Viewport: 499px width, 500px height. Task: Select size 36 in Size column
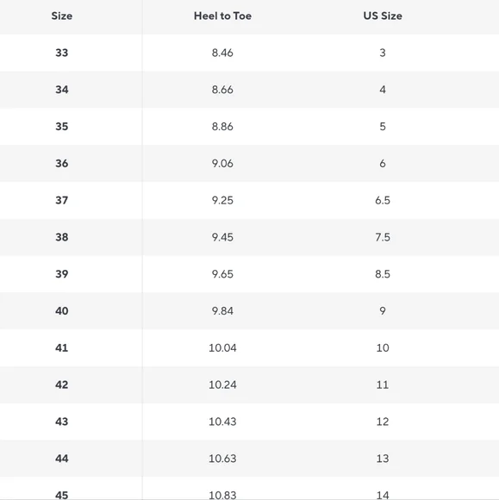click(62, 163)
